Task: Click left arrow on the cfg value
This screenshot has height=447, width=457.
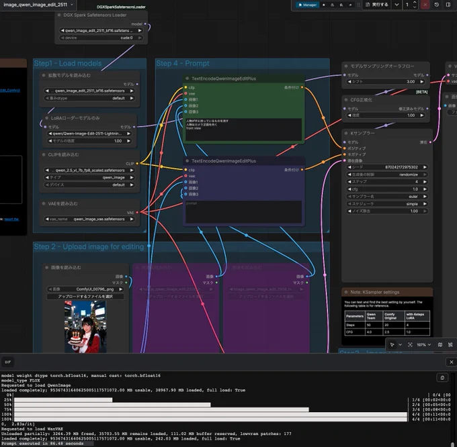Action: pos(349,189)
